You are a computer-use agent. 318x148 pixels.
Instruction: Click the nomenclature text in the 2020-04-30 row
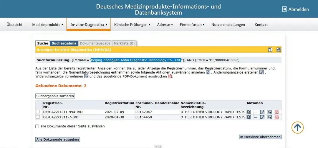click(x=213, y=117)
